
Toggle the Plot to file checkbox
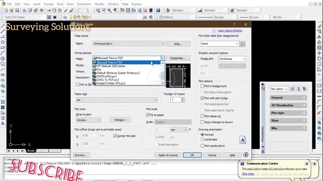pyautogui.click(x=77, y=84)
